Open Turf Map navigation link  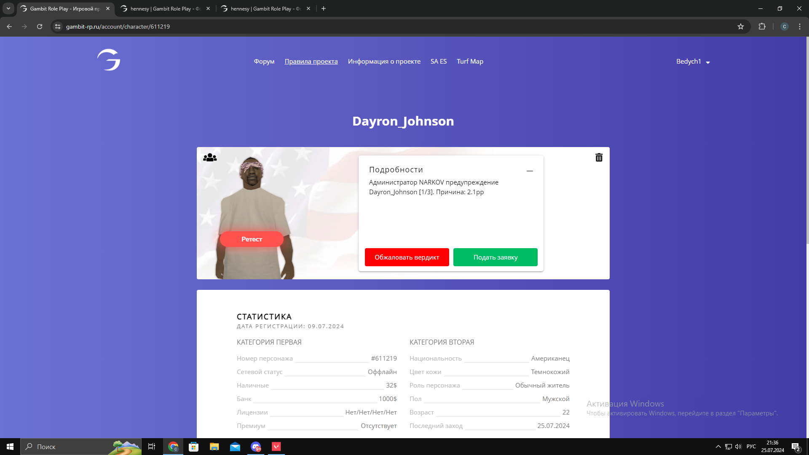point(470,62)
